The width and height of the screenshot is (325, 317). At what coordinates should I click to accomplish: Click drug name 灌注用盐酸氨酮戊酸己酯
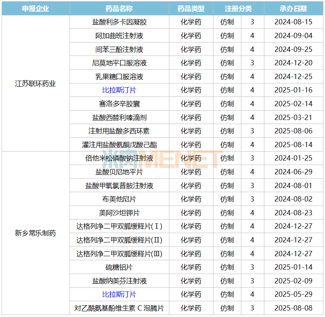tap(119, 145)
